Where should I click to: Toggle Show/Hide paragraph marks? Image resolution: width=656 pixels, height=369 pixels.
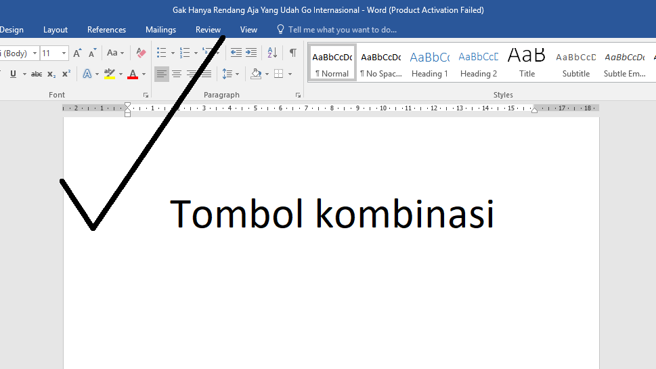(x=293, y=53)
